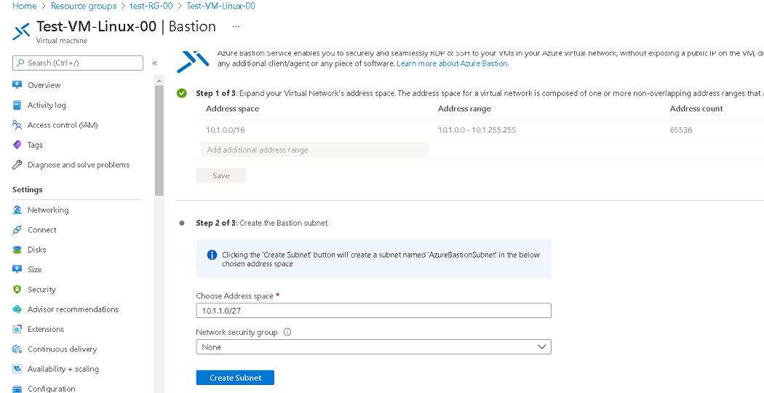Click the Networking globe icon
764x393 pixels.
pos(17,210)
